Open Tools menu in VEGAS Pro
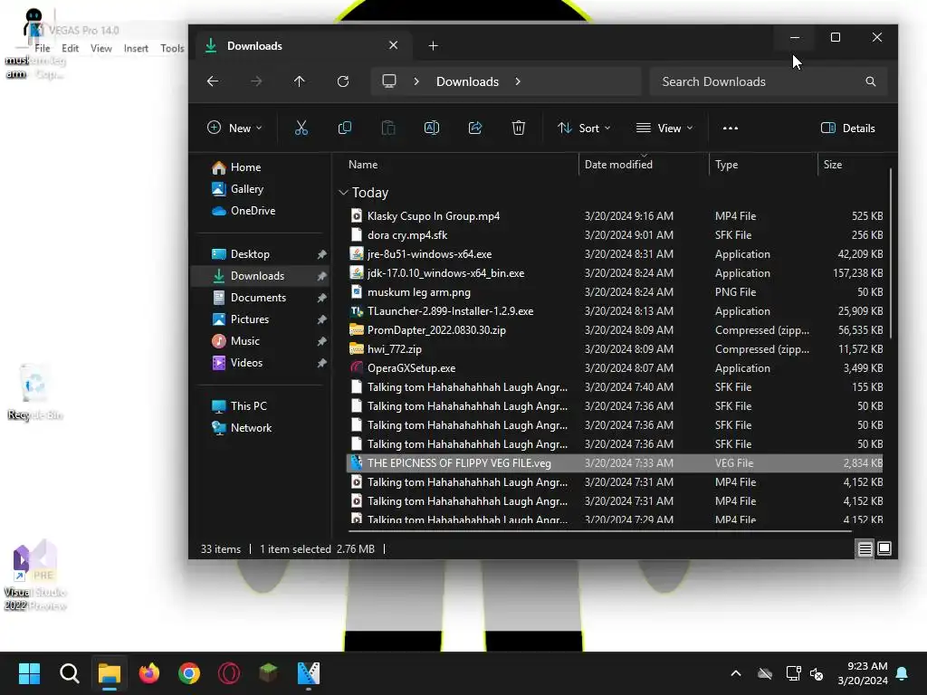 pyautogui.click(x=172, y=49)
